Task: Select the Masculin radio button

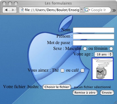Action: pos(85,49)
